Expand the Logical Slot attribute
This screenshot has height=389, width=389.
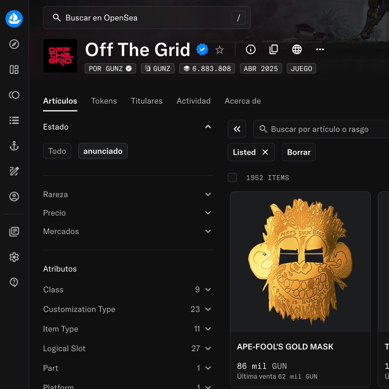point(128,348)
